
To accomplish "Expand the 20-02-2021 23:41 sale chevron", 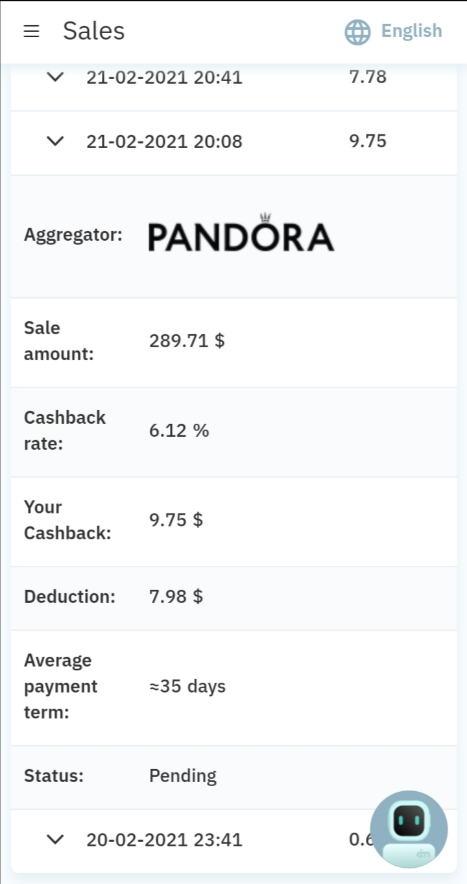I will click(56, 839).
